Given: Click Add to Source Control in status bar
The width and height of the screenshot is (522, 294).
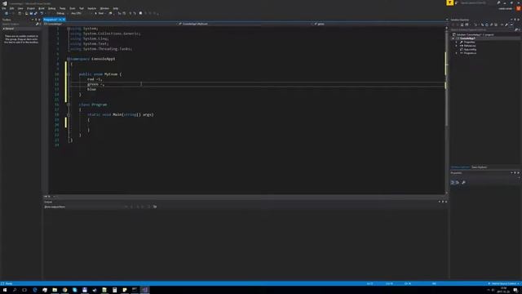Looking at the screenshot, I should [504, 283].
